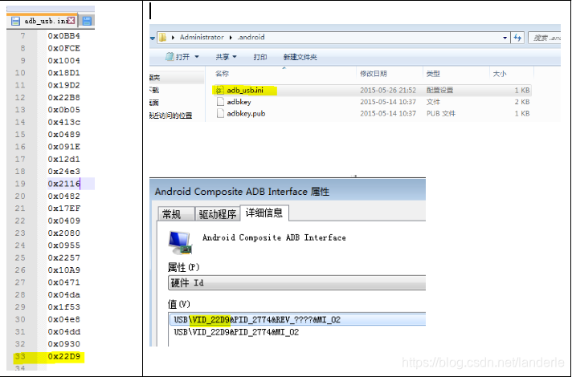This screenshot has width=572, height=377.
Task: Switch to the 详细信息 tab
Action: (x=264, y=213)
